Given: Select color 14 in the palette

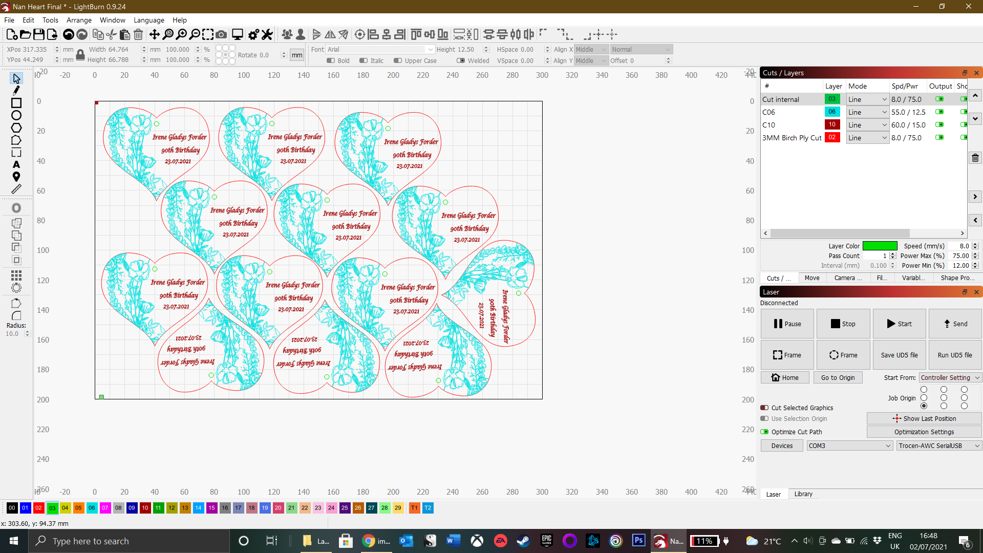Looking at the screenshot, I should pos(198,507).
